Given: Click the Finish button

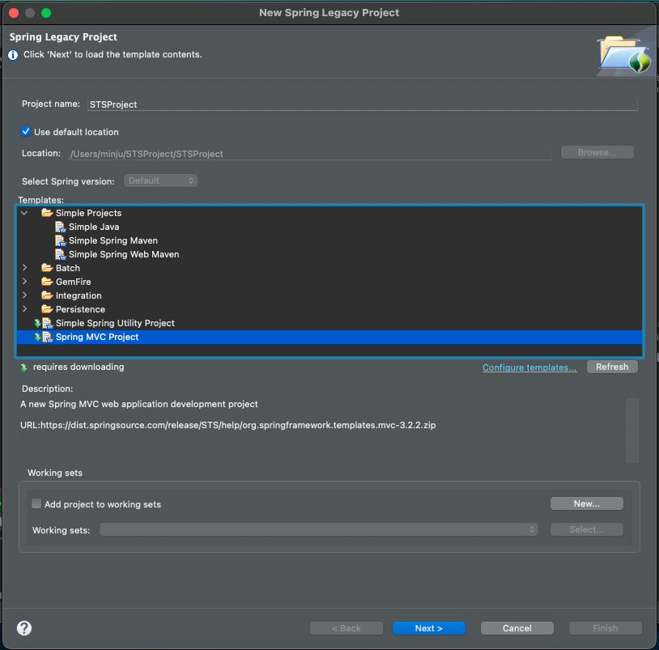Looking at the screenshot, I should coord(606,628).
